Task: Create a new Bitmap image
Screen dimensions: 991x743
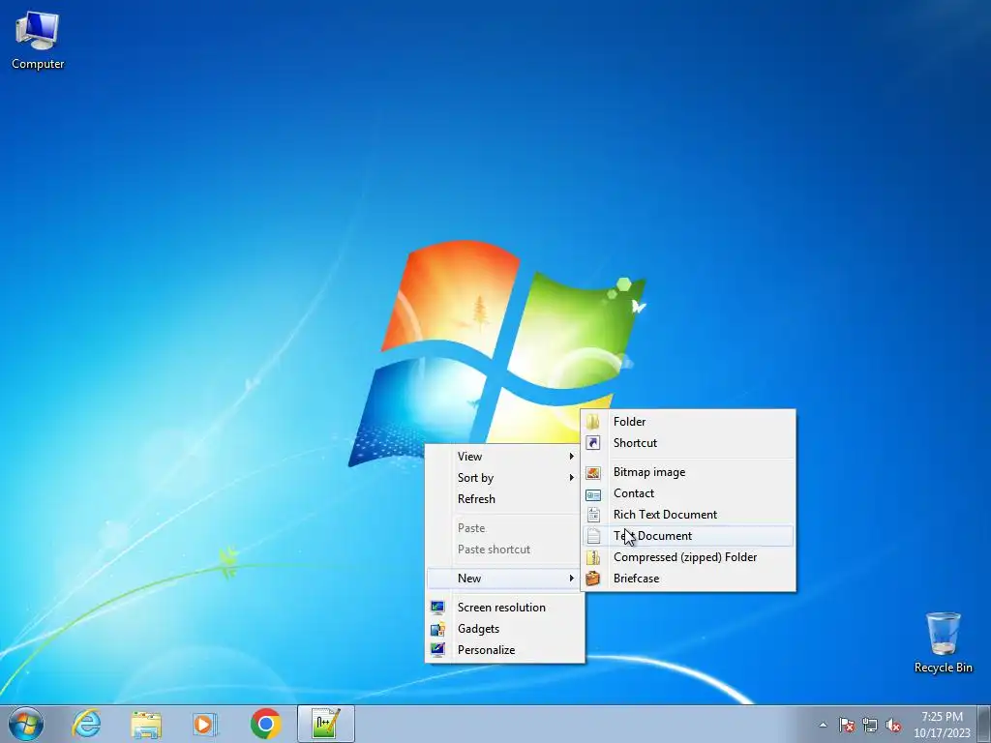Action: (688, 472)
